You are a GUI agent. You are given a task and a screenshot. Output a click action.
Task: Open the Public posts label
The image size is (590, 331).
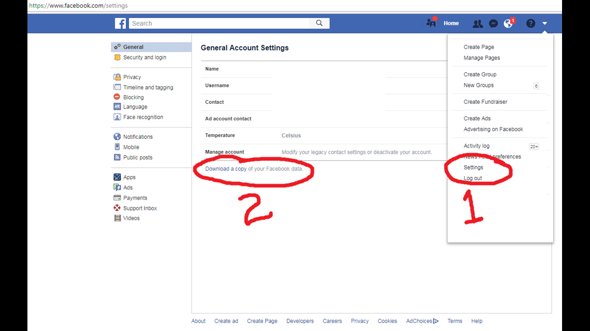pyautogui.click(x=138, y=157)
